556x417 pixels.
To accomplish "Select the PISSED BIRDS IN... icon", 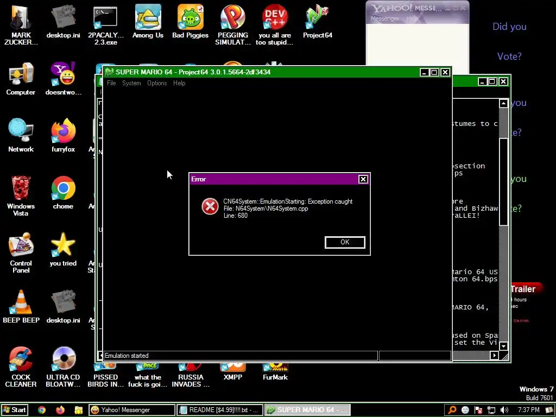I will click(x=105, y=376).
